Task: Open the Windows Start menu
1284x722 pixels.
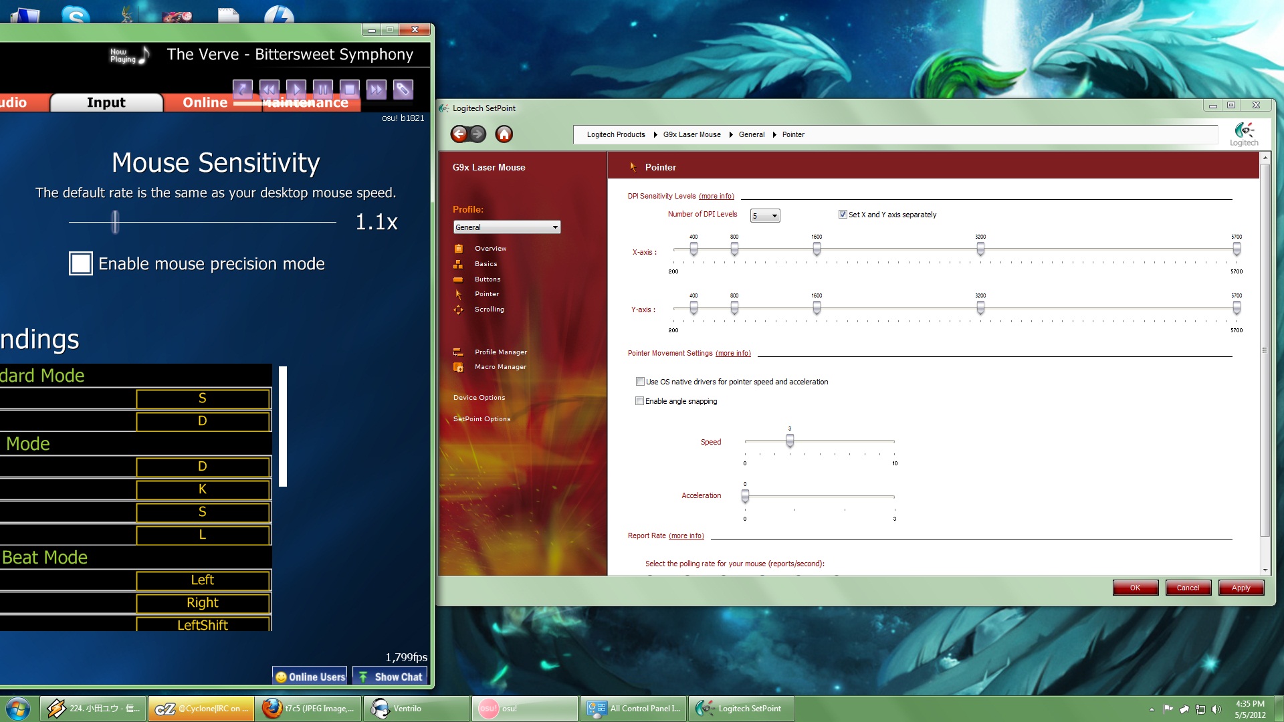Action: [18, 709]
